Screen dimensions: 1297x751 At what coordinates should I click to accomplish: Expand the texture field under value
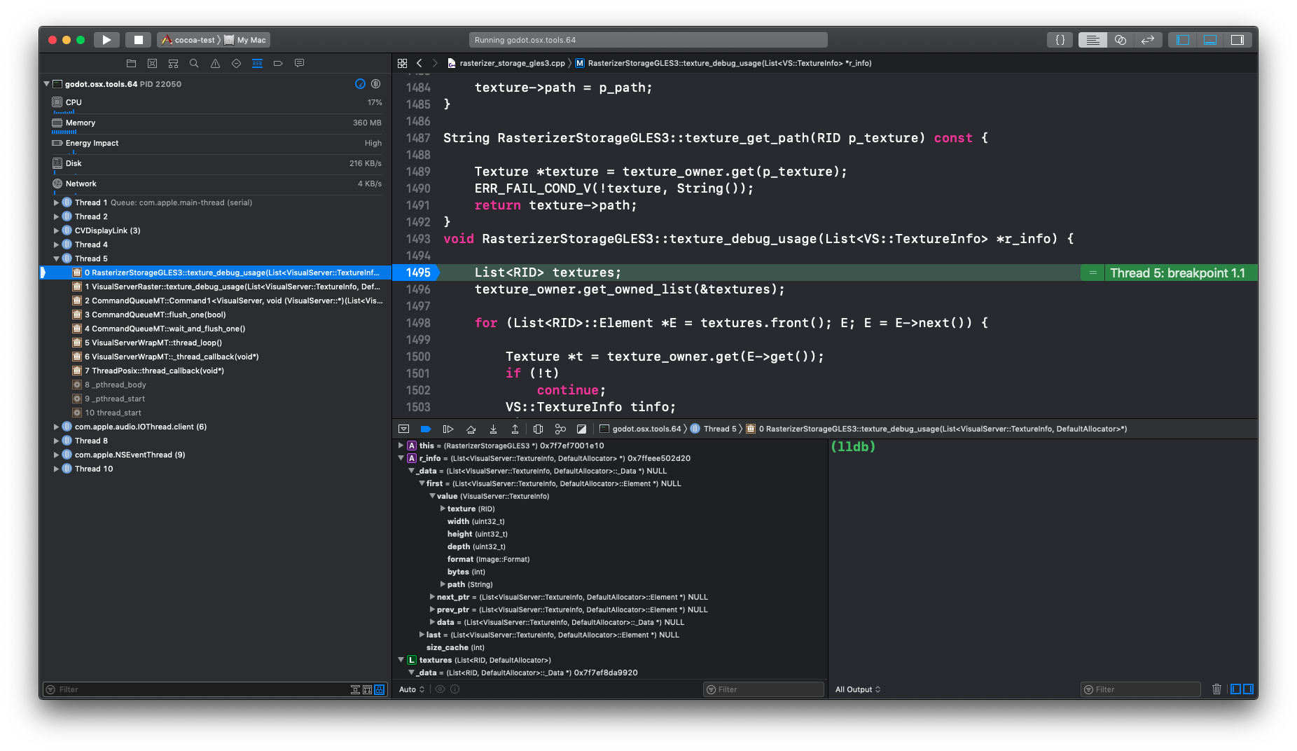point(442,509)
